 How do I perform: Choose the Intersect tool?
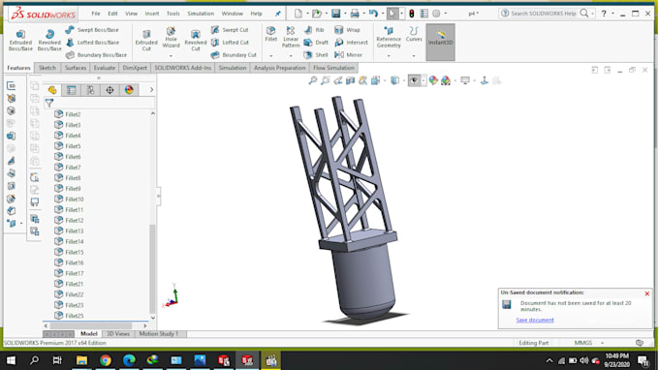pos(352,43)
